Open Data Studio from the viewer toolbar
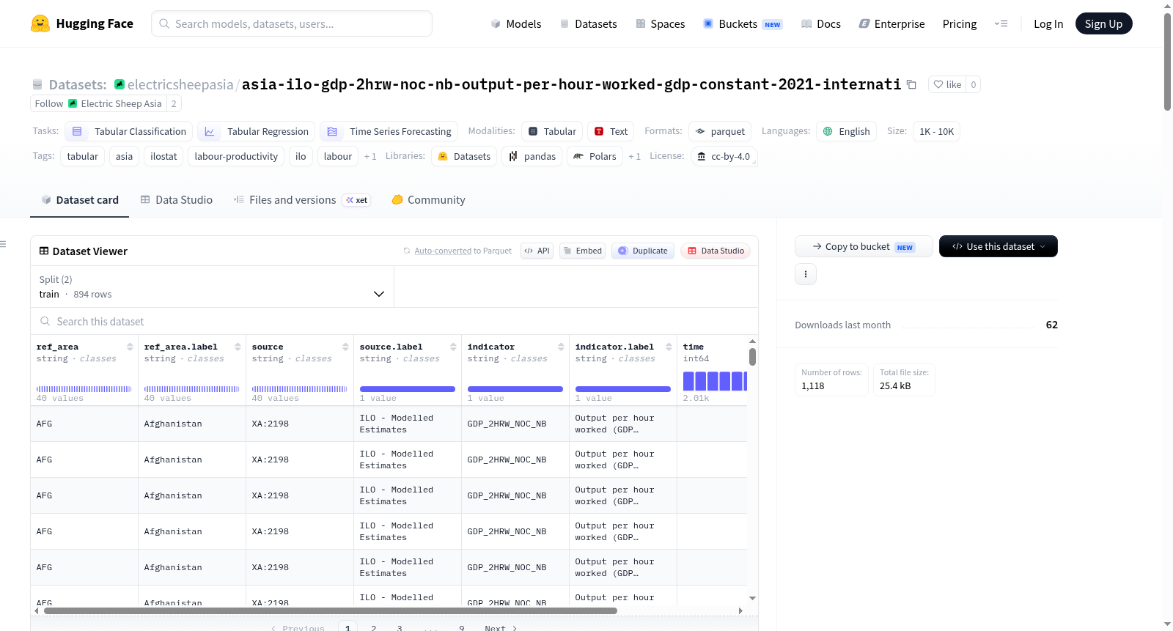The image size is (1173, 631). (716, 251)
